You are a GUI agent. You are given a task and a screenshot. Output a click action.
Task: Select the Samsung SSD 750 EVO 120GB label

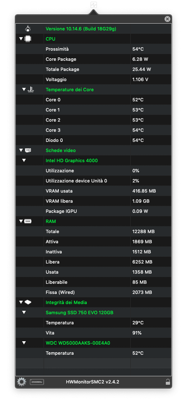[80, 312]
